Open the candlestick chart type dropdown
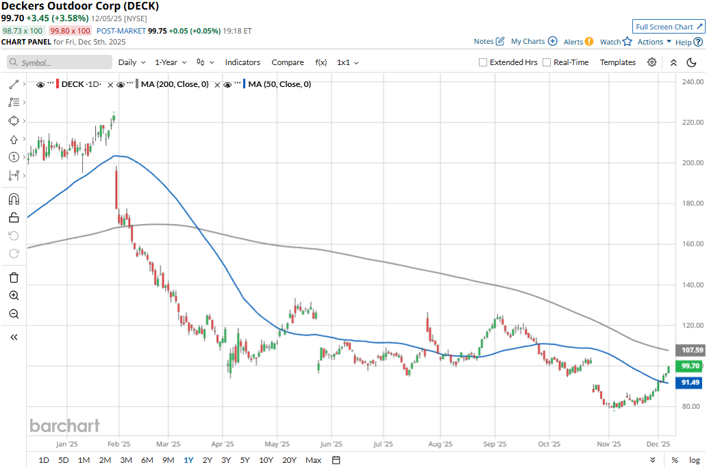 pos(205,62)
